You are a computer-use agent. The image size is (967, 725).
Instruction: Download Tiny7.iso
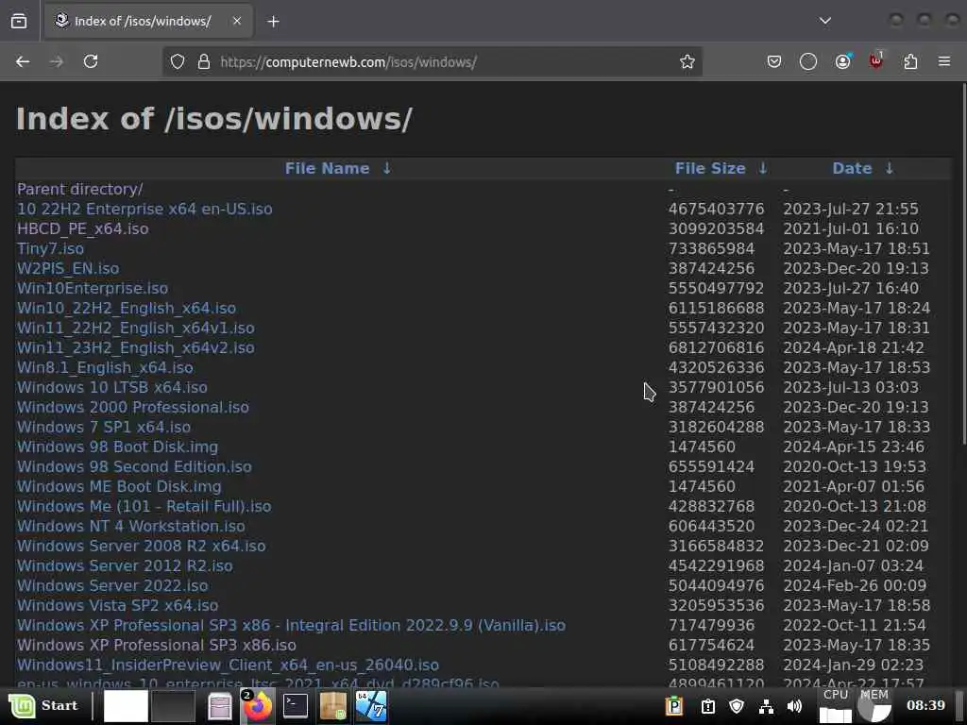[50, 248]
